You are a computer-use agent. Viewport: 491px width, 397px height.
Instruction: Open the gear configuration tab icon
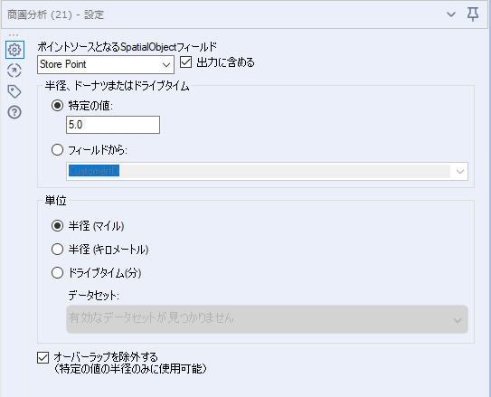(x=14, y=50)
